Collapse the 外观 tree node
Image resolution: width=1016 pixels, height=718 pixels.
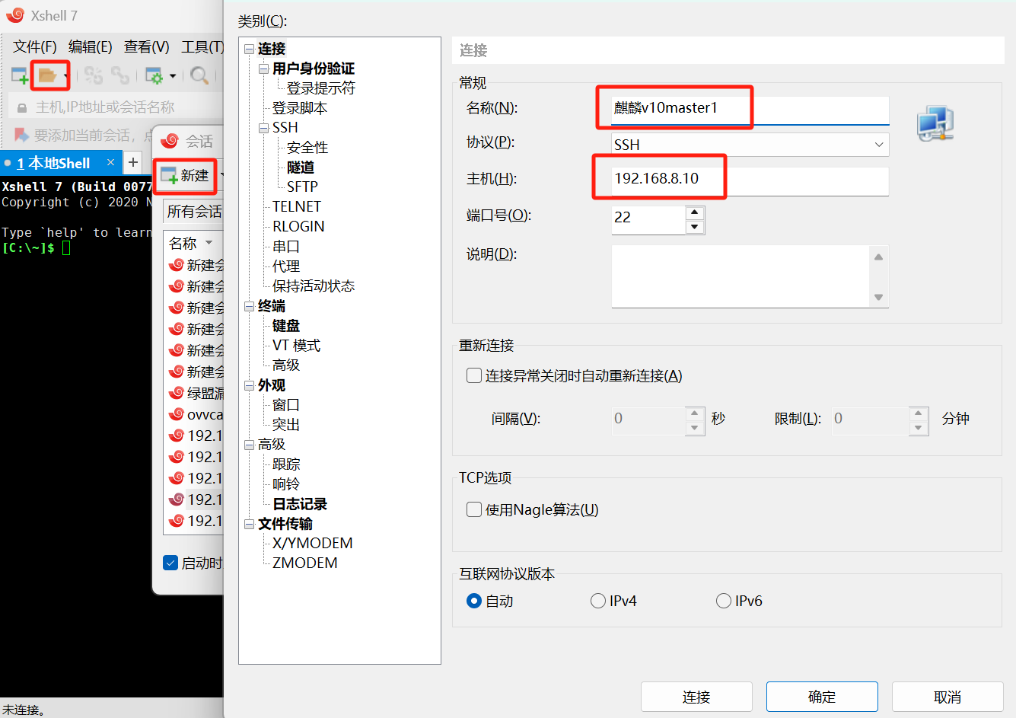[x=249, y=385]
